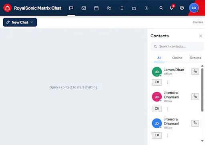Open the James Dhan contact name

[x=174, y=70]
